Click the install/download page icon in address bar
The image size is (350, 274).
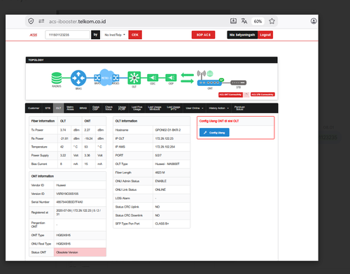click(x=233, y=21)
